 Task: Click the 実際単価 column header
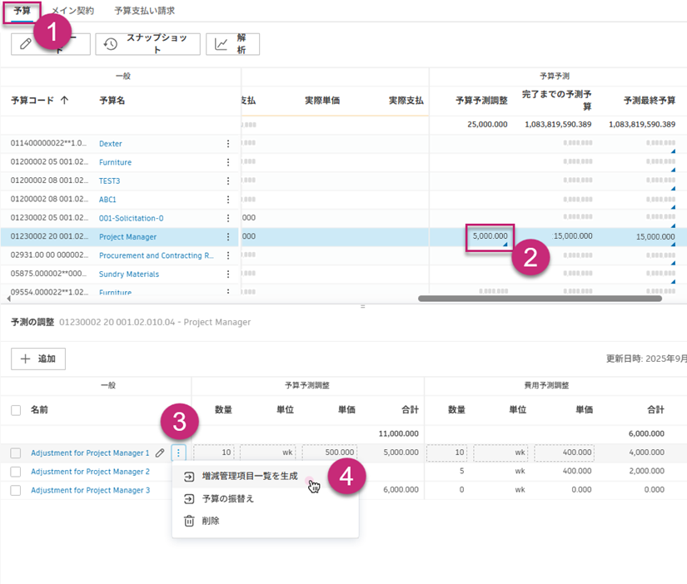pyautogui.click(x=322, y=101)
